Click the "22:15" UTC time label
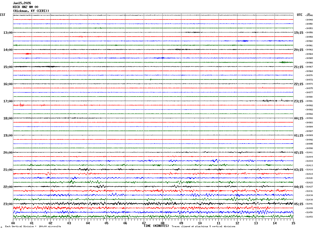Viewport: 314px width, 230px height. pyautogui.click(x=299, y=84)
